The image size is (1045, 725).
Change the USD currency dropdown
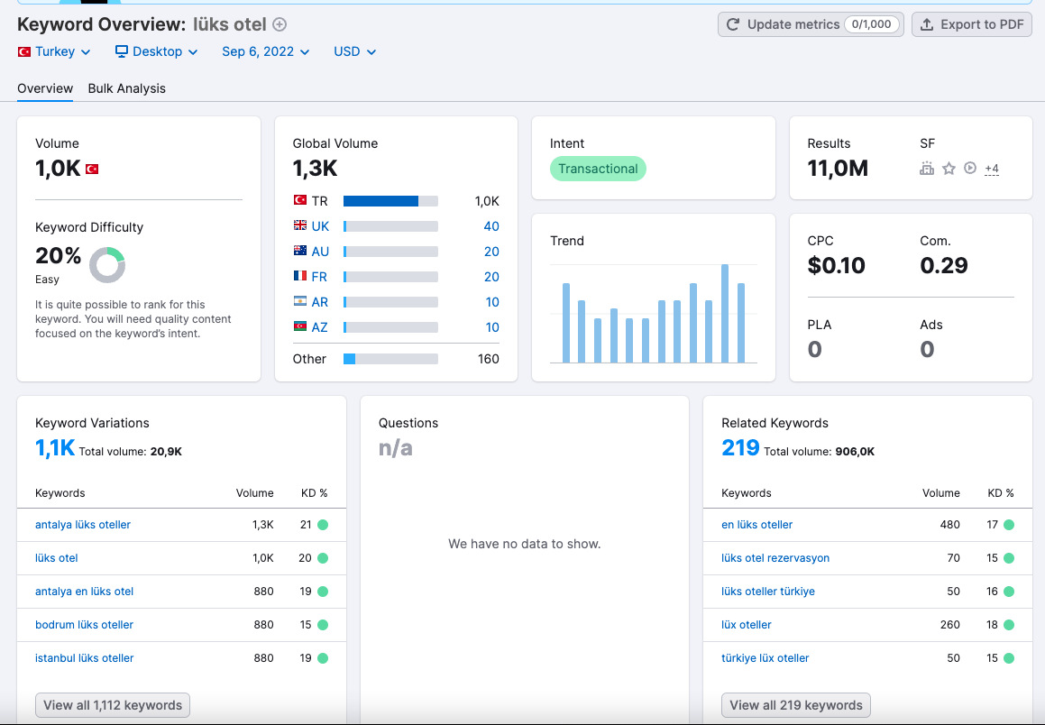(354, 51)
